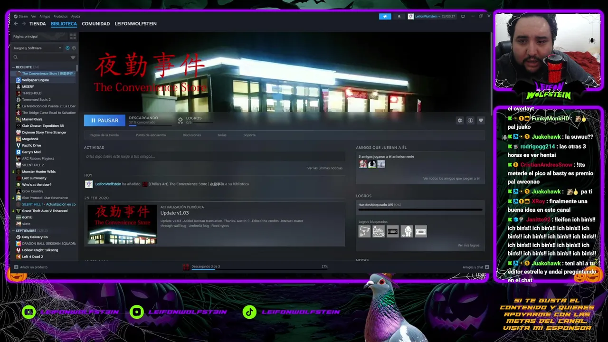The image size is (608, 342).
Task: Click the download progress bar under DESCARGANDO
Action: click(x=150, y=126)
